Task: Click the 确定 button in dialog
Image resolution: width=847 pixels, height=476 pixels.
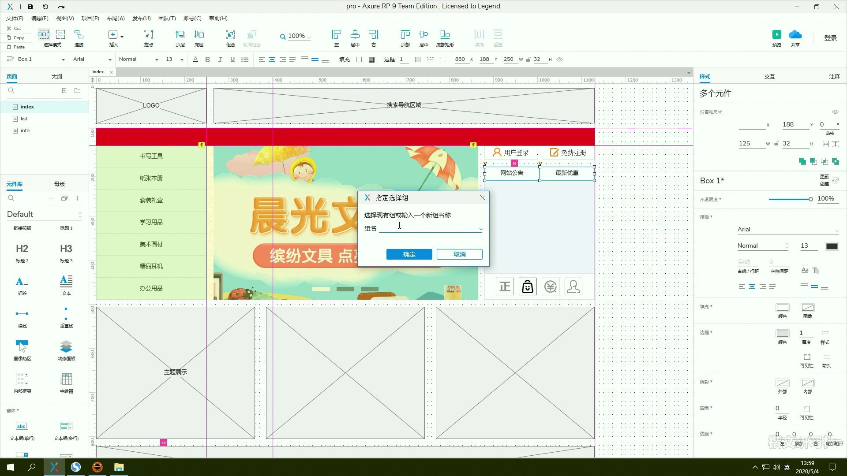Action: coord(409,254)
